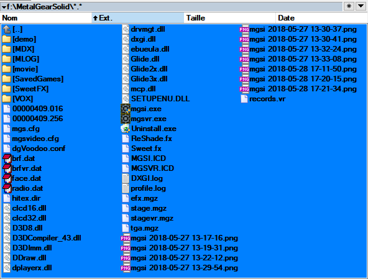This screenshot has height=279, width=368.
Task: Sort files by the Ext. column
Action: coord(138,18)
